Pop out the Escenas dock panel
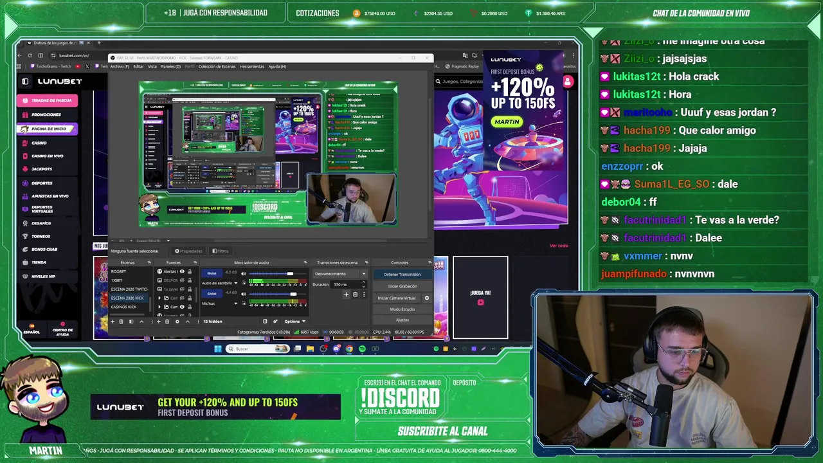This screenshot has width=823, height=463. coord(149,262)
